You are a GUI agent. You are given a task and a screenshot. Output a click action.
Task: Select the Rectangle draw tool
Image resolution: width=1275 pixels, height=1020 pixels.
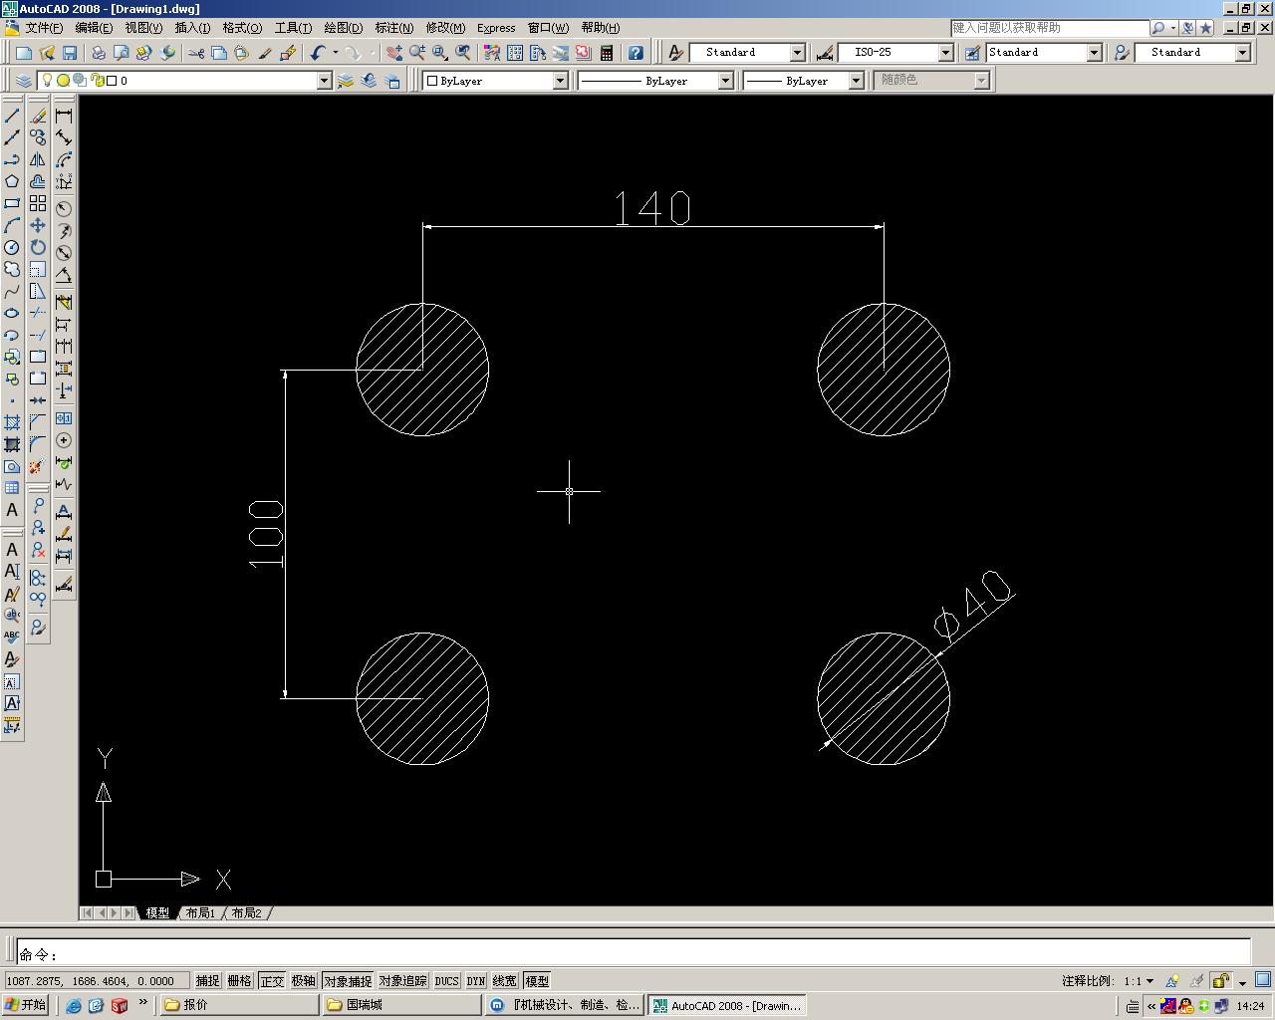pos(12,203)
